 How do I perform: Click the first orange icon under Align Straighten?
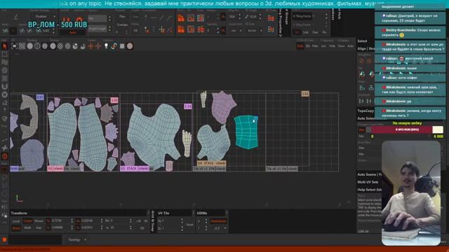coord(362,61)
